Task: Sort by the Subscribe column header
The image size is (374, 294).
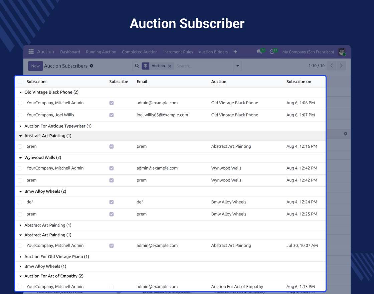Action: pos(119,82)
